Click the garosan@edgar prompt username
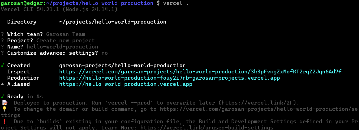 tap(22, 3)
